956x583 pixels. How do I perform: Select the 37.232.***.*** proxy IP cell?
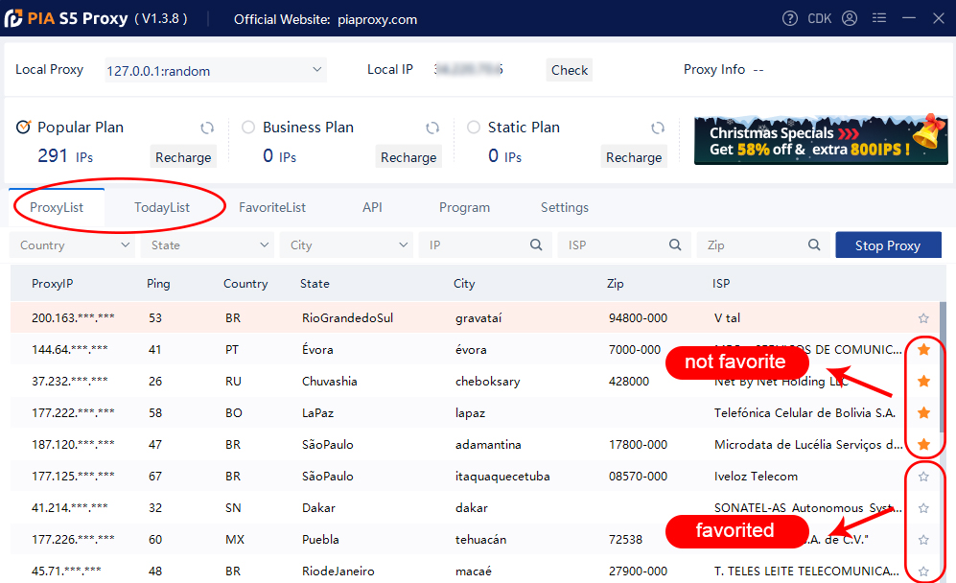pyautogui.click(x=70, y=381)
